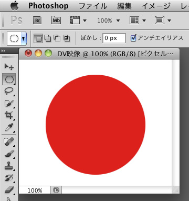The height and width of the screenshot is (201, 189).
Task: Open the Photoshop application menu
Action: point(48,6)
